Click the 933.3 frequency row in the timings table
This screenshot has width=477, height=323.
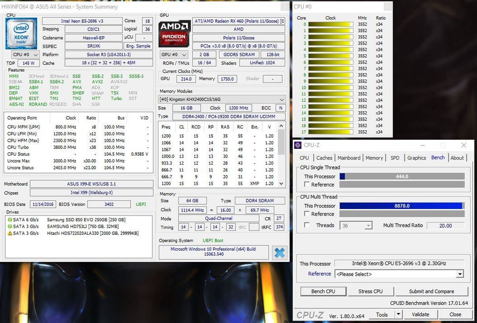pyautogui.click(x=218, y=163)
